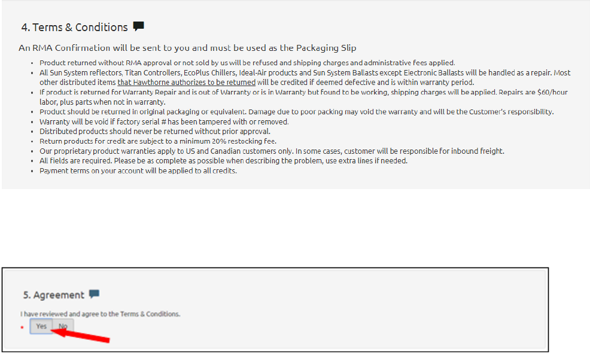The image size is (590, 356).
Task: Click the RMA Confirmation Packaging Slip subtitle
Action: [187, 48]
